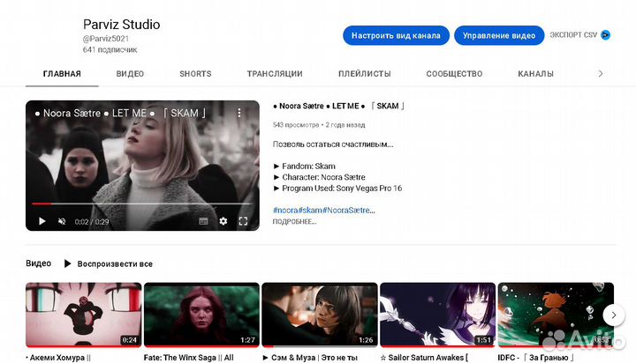Click the Export CSV icon
The width and height of the screenshot is (636, 363).
[x=605, y=35]
